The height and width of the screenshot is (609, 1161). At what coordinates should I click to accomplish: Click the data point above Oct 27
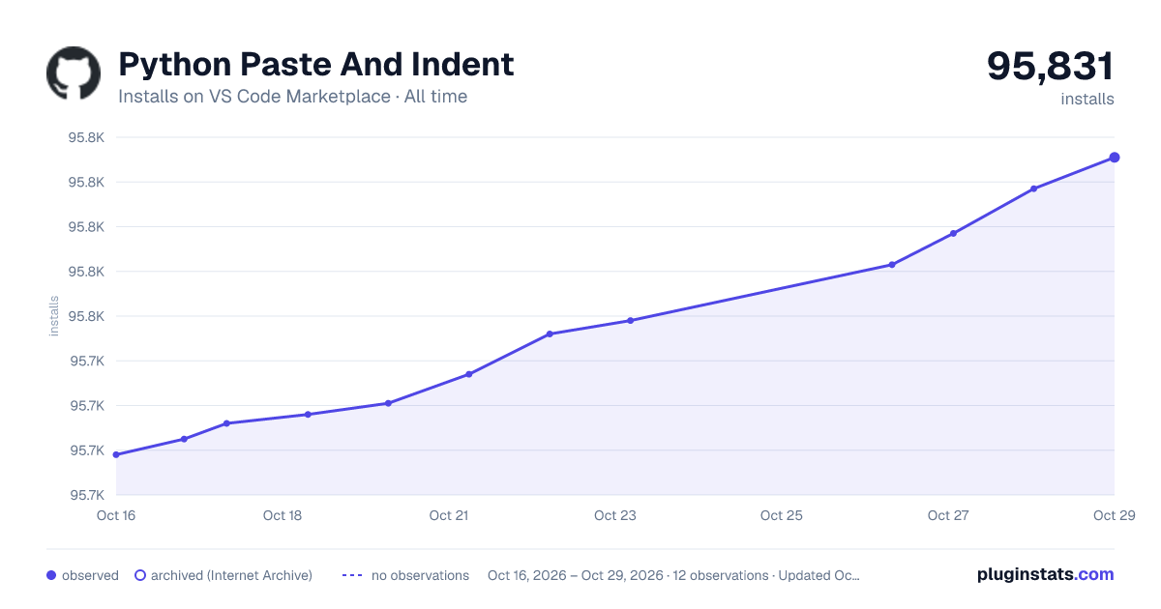pos(953,233)
